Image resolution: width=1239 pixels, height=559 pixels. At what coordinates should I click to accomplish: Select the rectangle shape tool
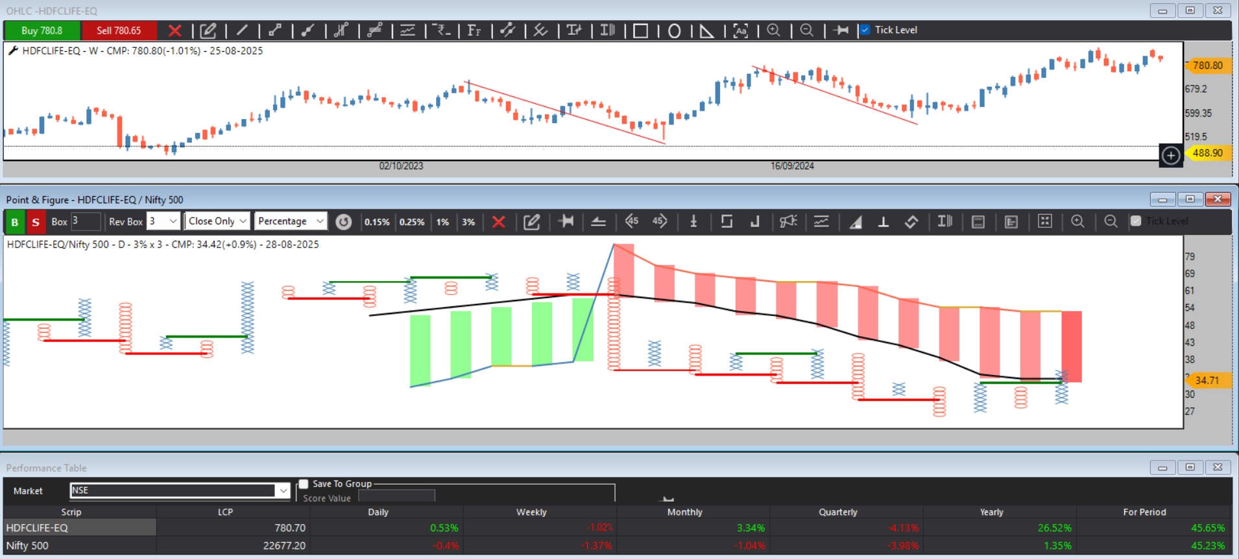[640, 30]
